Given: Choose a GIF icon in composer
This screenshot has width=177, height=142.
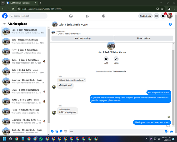Looking at the screenshot, I should [x=65, y=131].
